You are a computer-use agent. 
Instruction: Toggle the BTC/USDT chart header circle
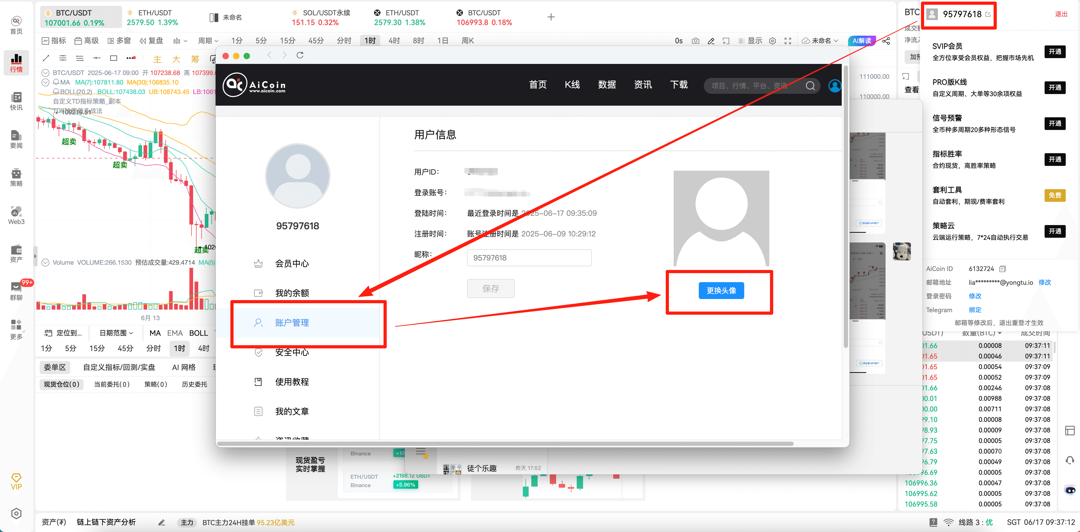click(x=45, y=73)
